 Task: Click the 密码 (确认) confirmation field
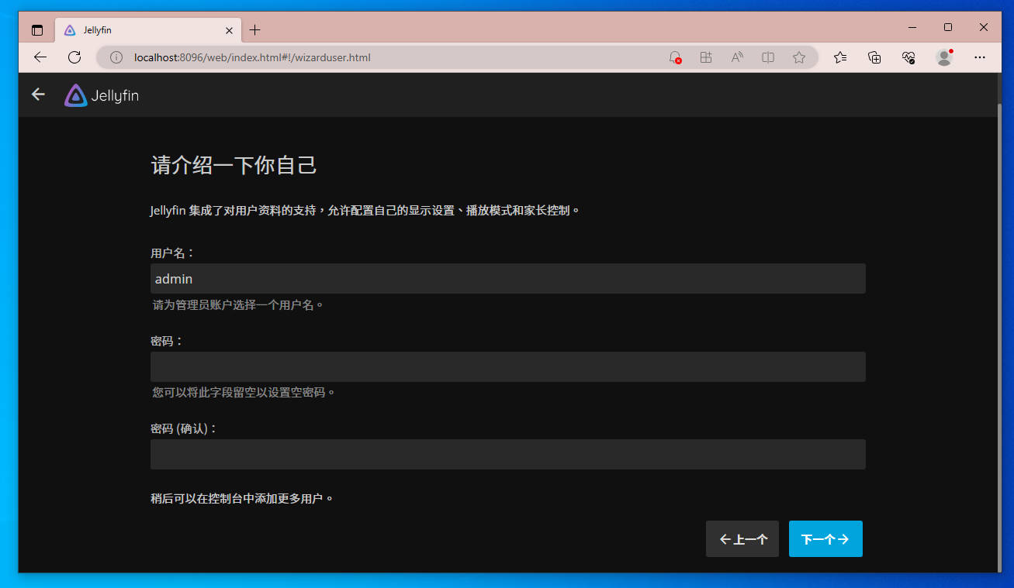(507, 454)
